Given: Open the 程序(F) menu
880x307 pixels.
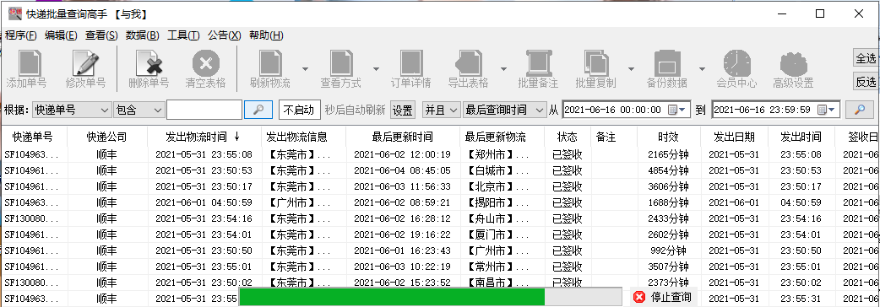Looking at the screenshot, I should (x=21, y=35).
